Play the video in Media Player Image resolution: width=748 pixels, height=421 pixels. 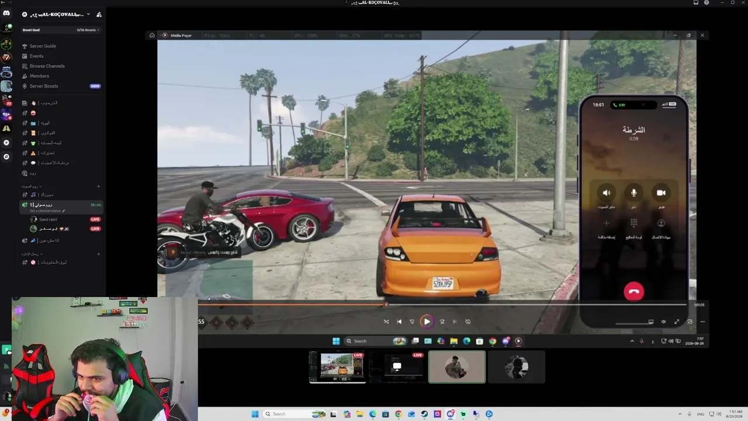pos(427,322)
